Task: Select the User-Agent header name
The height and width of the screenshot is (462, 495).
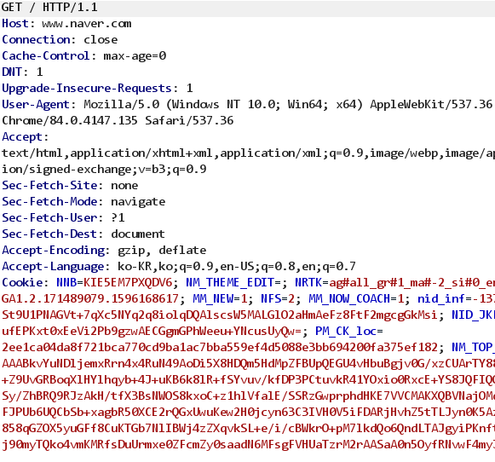Action: click(36, 104)
